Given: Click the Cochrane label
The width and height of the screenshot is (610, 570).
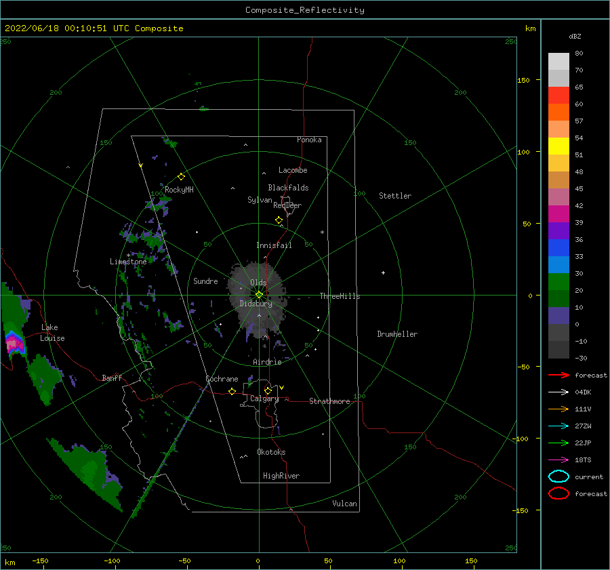Looking at the screenshot, I should point(222,379).
